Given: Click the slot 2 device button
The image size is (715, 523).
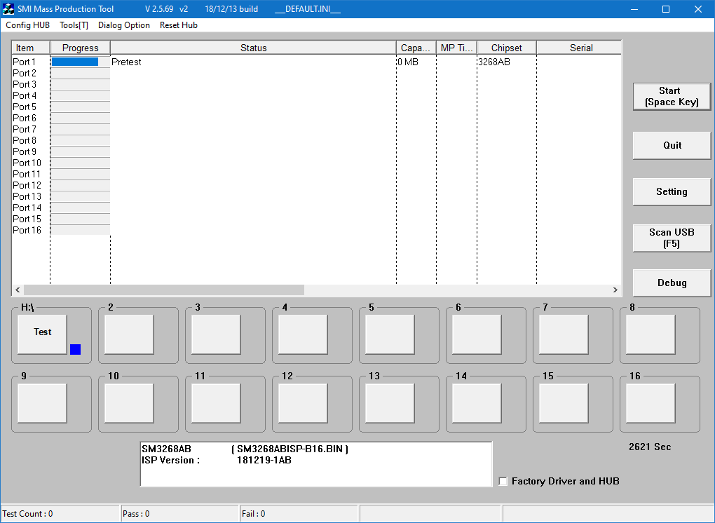Looking at the screenshot, I should (x=129, y=334).
